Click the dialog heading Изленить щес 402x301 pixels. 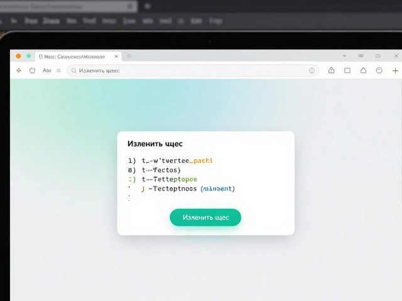point(155,144)
